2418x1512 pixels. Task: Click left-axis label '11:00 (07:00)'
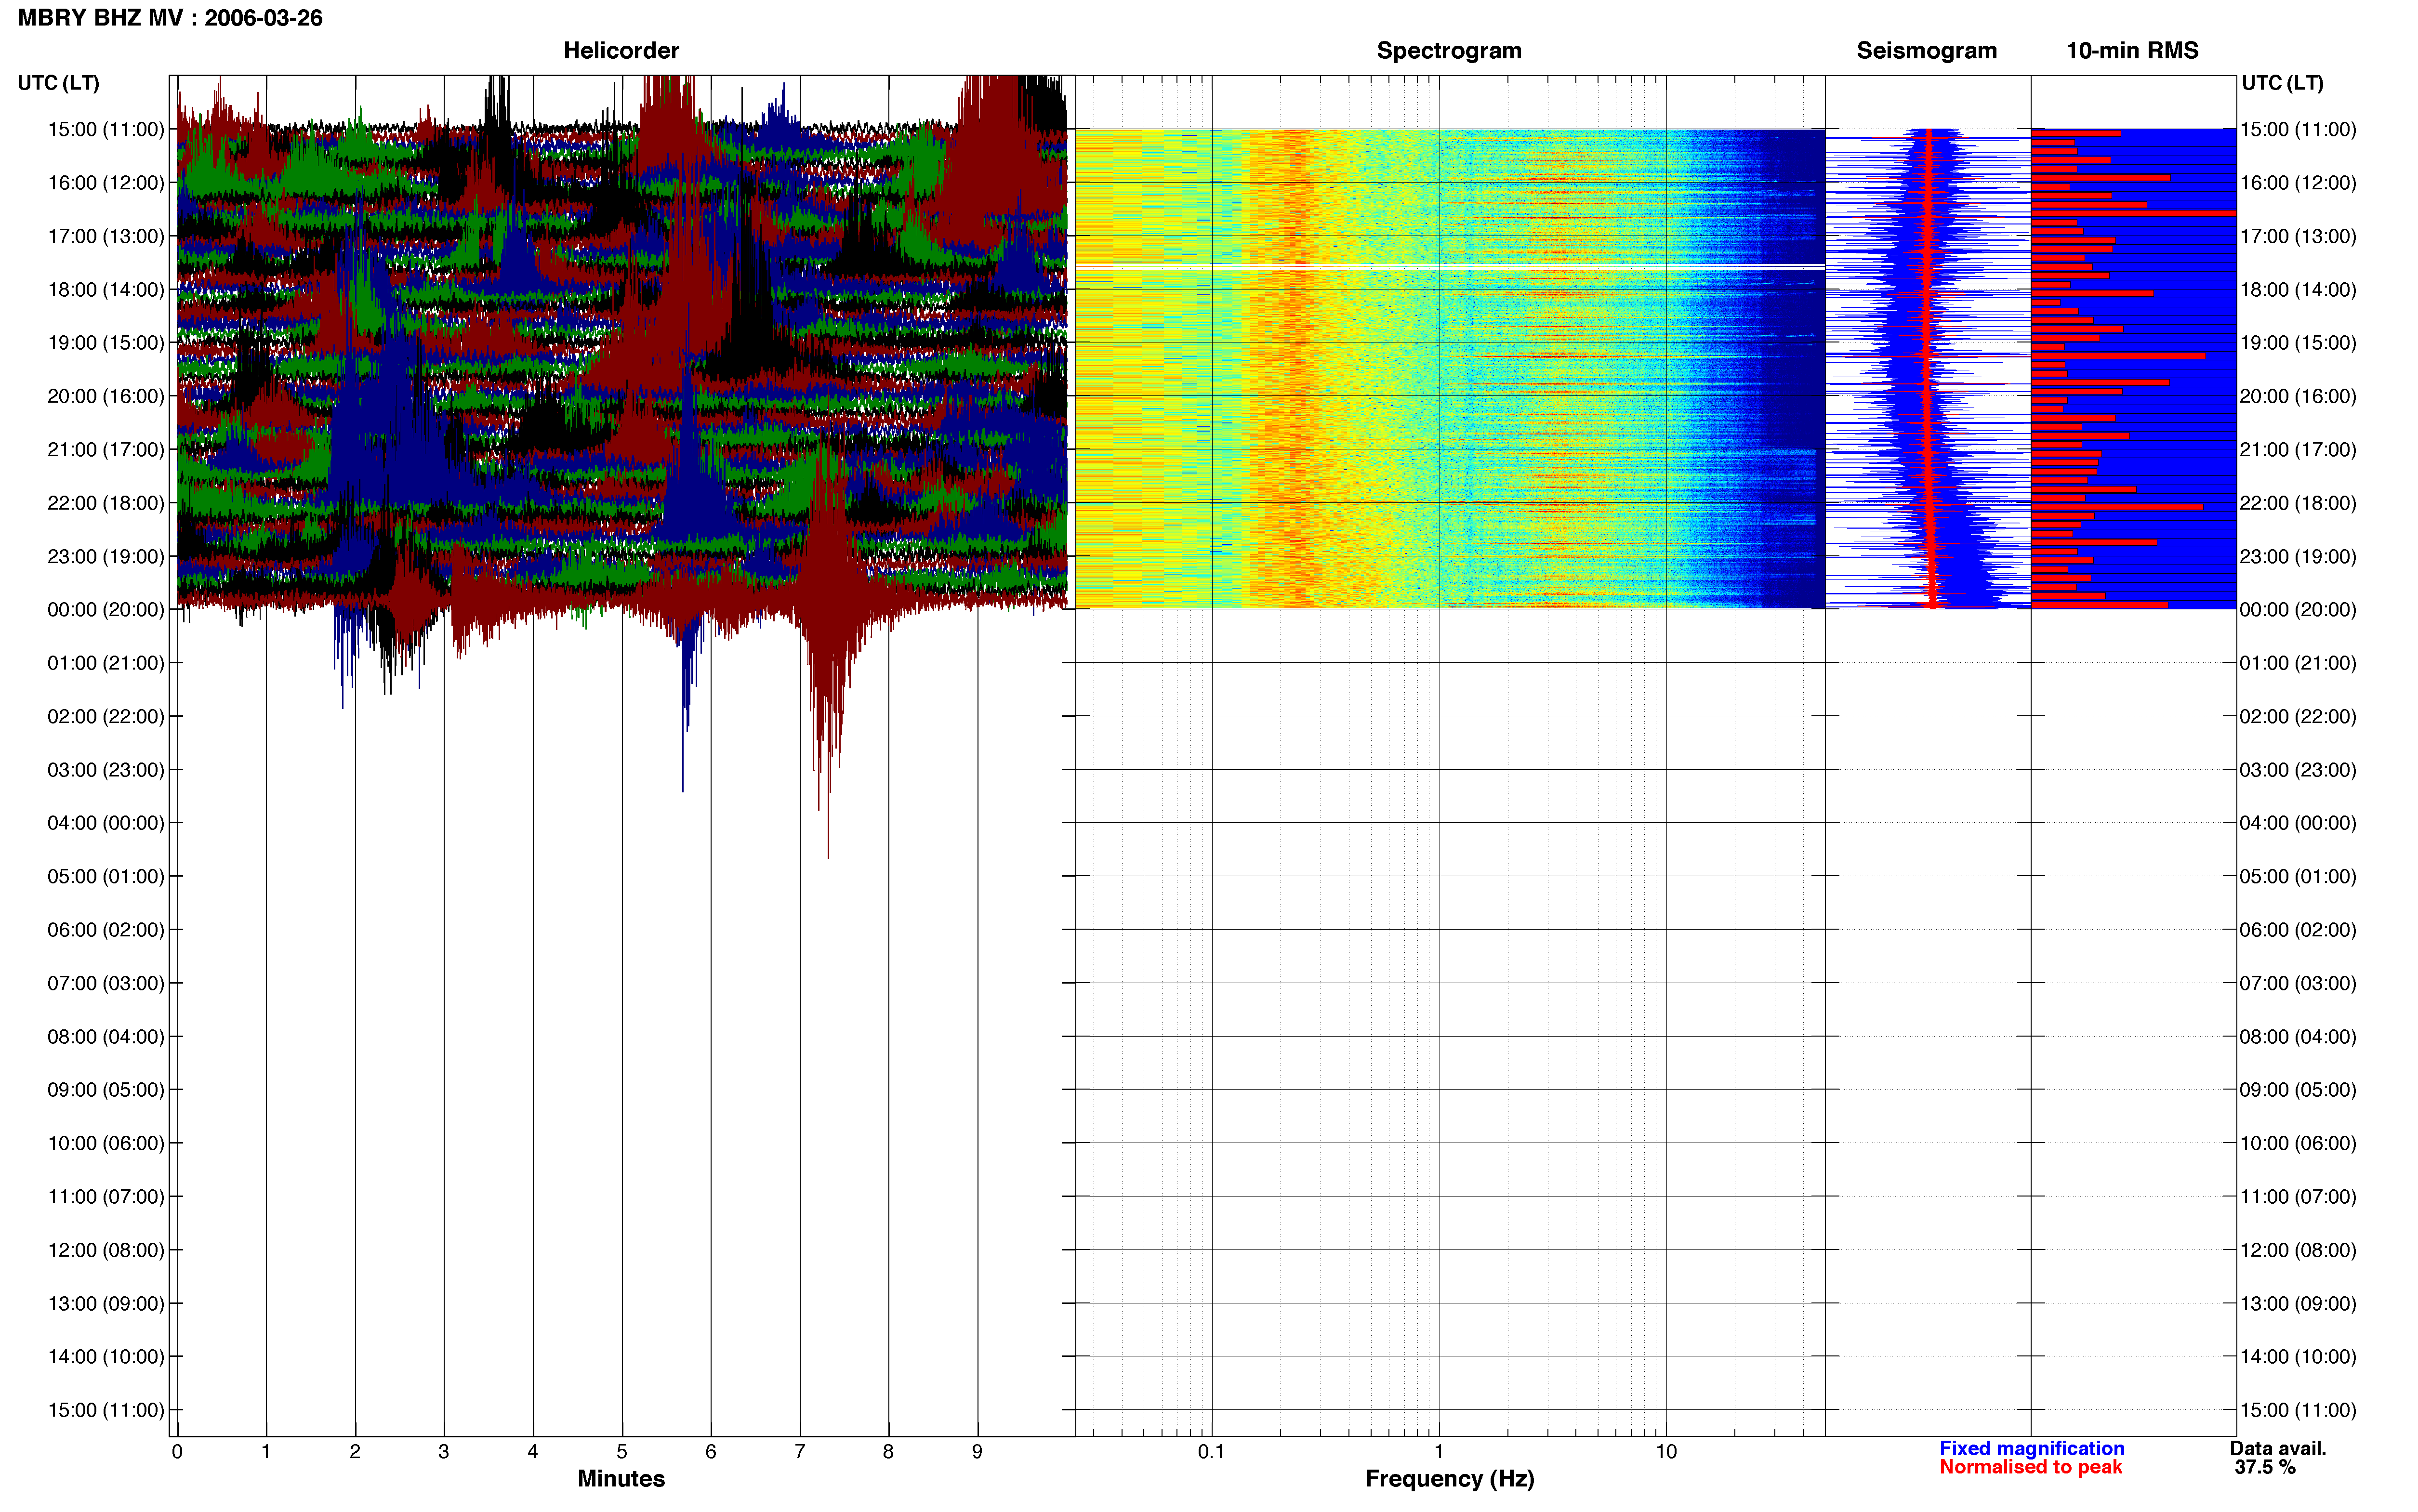(x=106, y=1197)
